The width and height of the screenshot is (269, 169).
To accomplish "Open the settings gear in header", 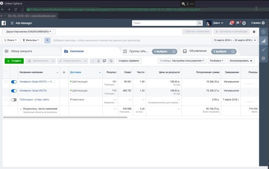I will click(x=244, y=23).
